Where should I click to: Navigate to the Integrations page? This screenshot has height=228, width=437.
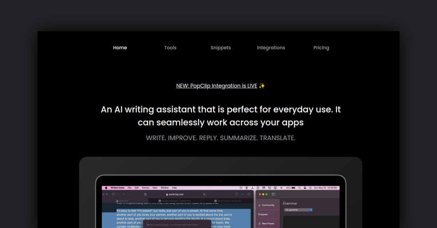tap(271, 48)
